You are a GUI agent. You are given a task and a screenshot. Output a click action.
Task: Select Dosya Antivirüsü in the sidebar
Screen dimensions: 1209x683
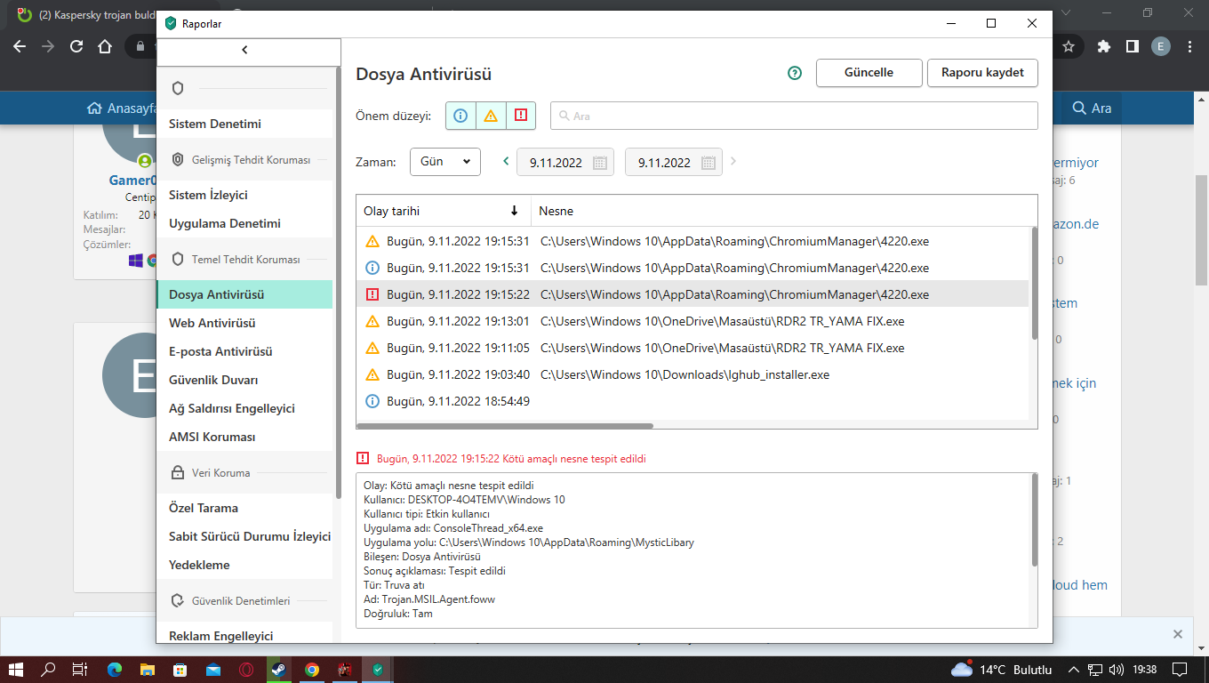point(244,294)
